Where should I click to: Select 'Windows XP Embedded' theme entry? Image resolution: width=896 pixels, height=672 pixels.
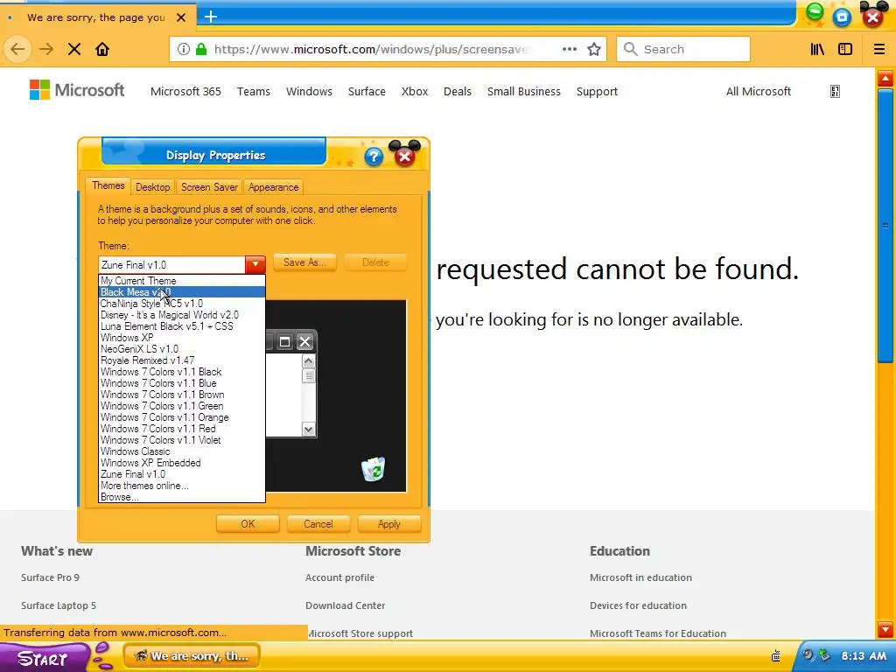pyautogui.click(x=182, y=463)
